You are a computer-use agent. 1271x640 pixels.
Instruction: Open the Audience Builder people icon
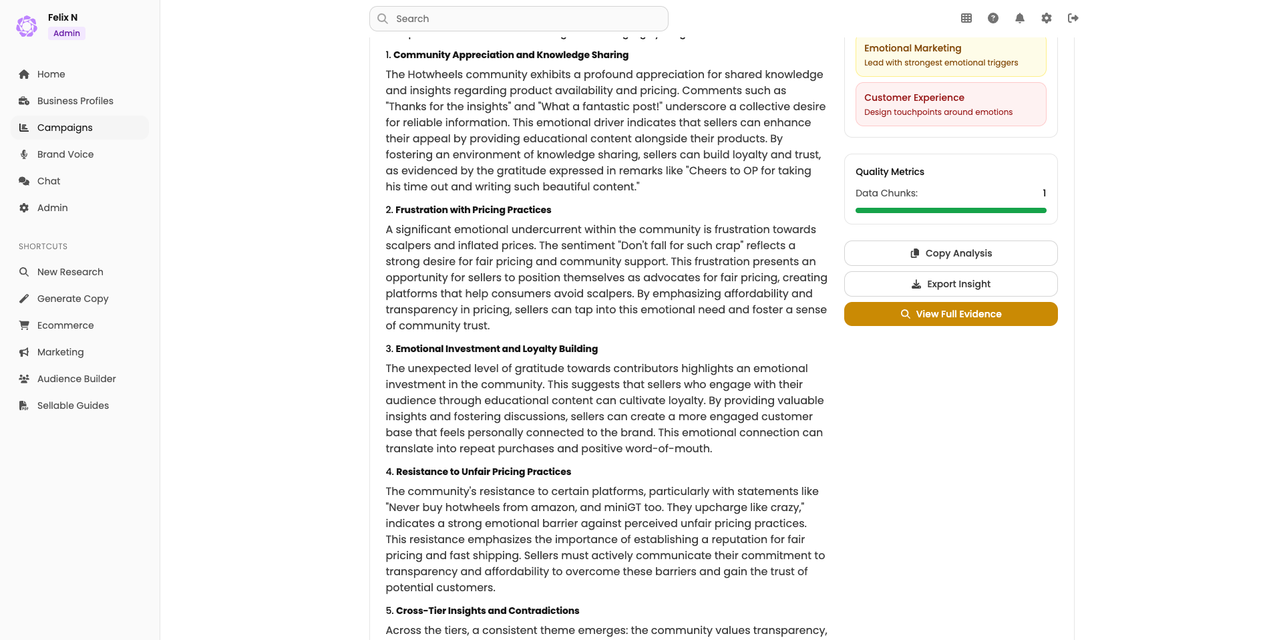24,379
